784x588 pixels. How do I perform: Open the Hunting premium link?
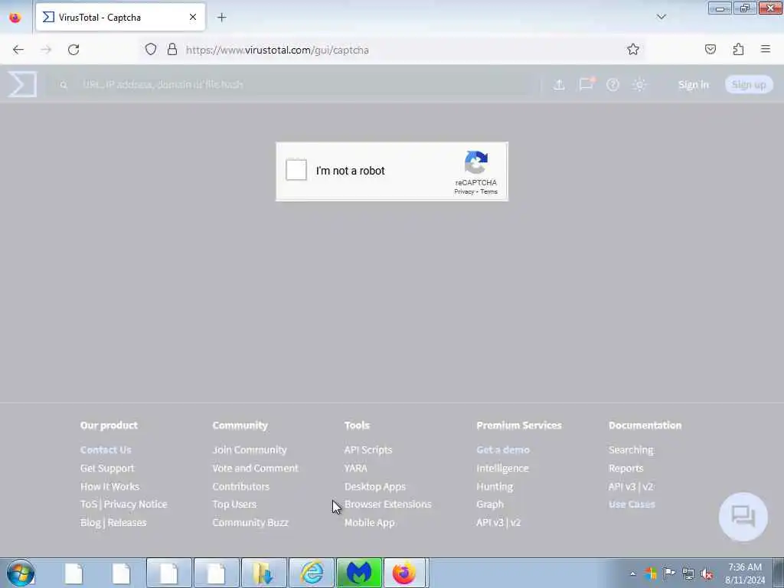pos(494,486)
